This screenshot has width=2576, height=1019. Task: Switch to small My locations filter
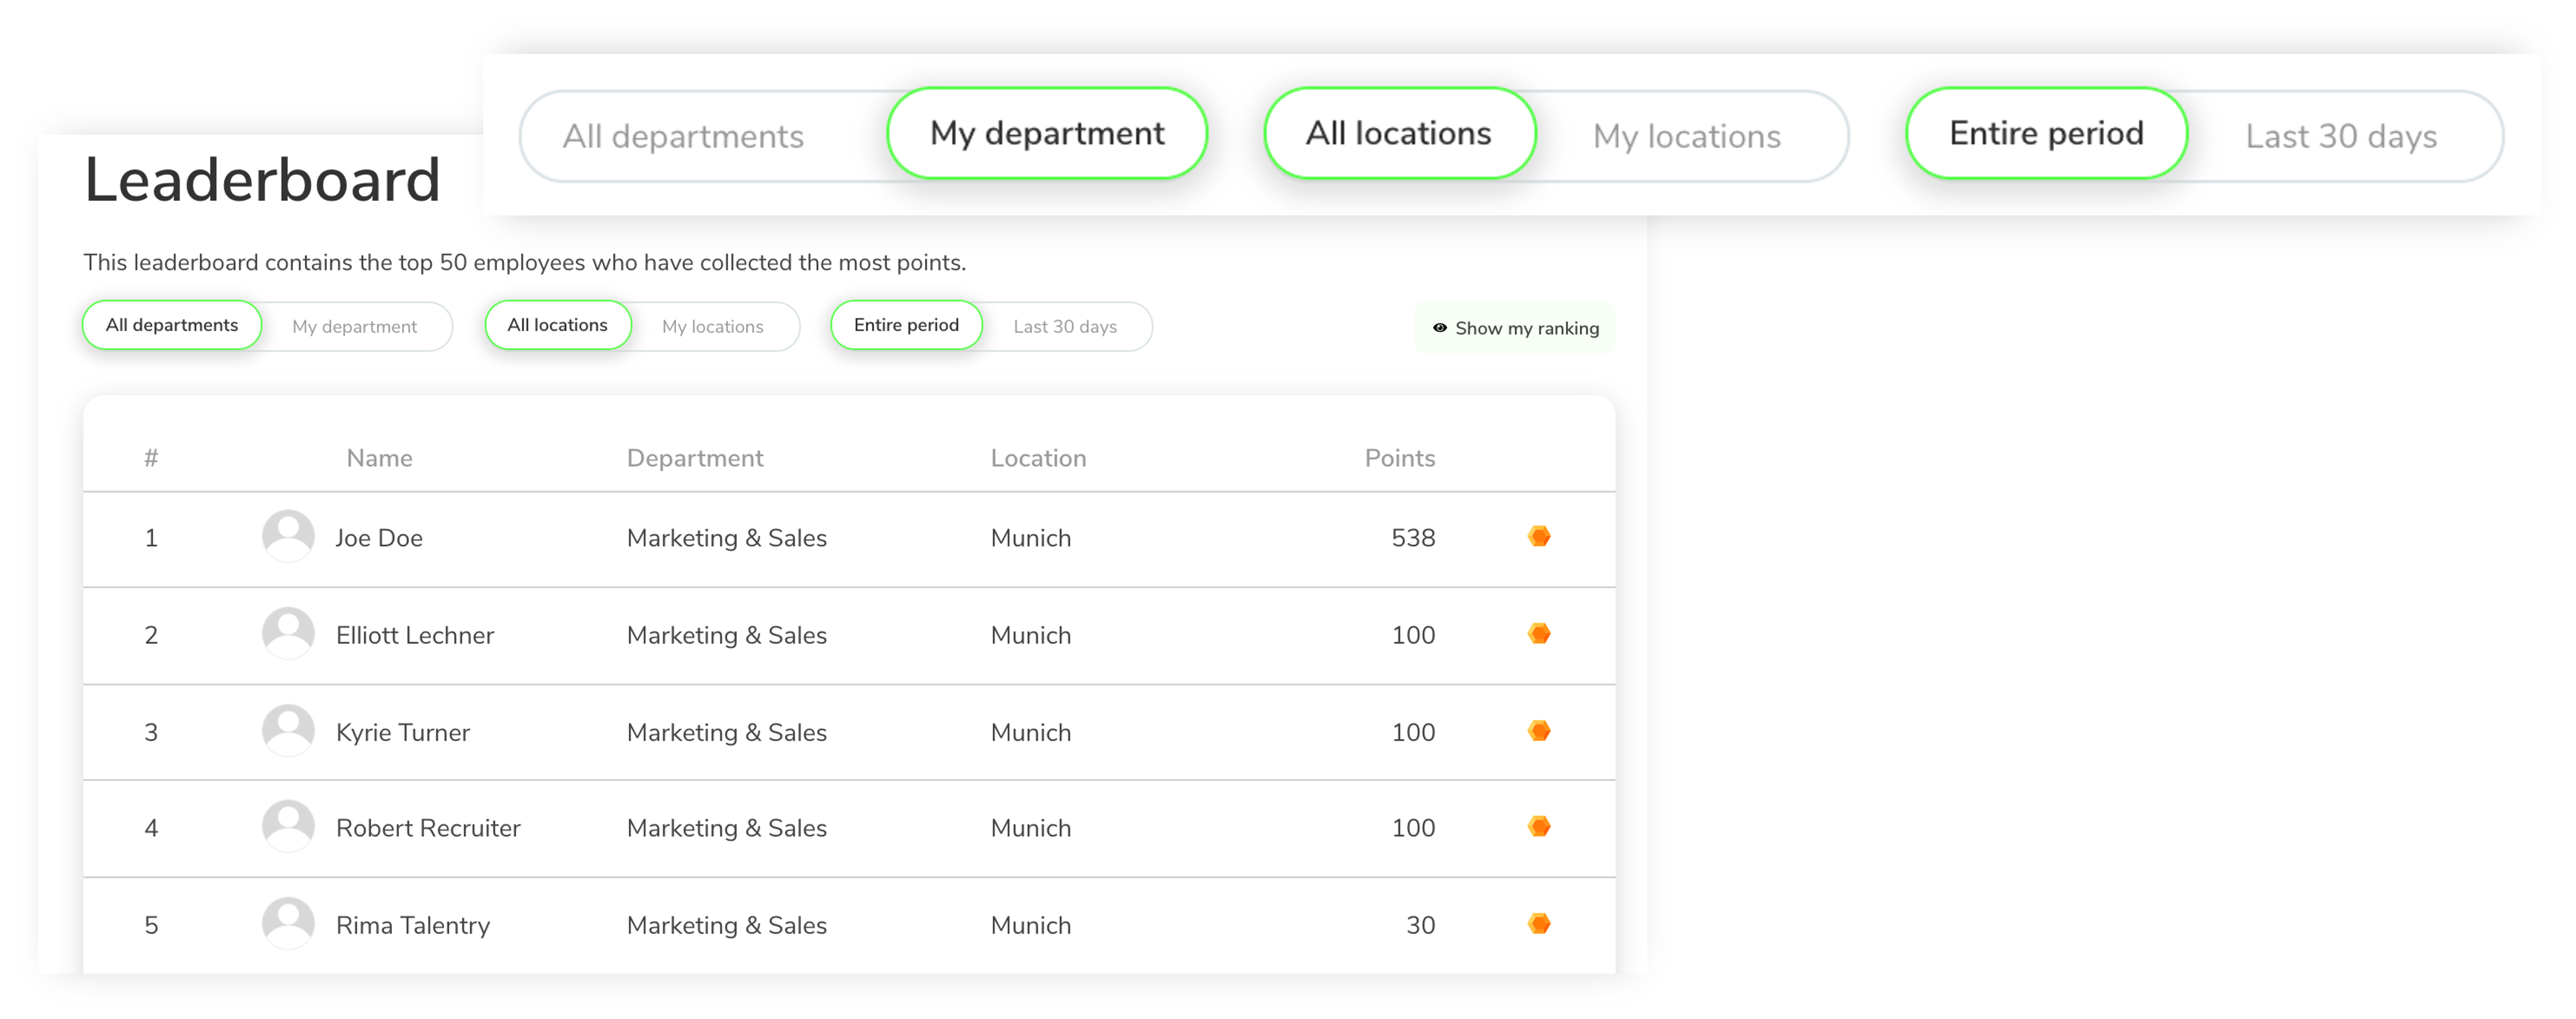(x=712, y=327)
